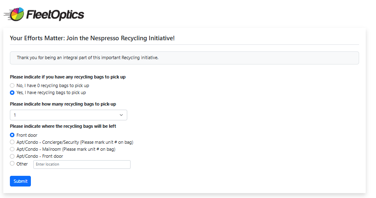Click 'Please indicate if you have any' label
This screenshot has width=376, height=198.
click(x=68, y=77)
